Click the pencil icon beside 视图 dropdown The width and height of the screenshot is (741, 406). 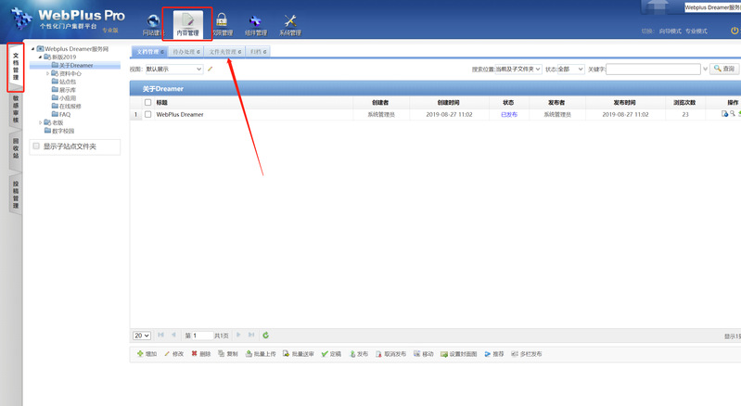click(x=211, y=69)
